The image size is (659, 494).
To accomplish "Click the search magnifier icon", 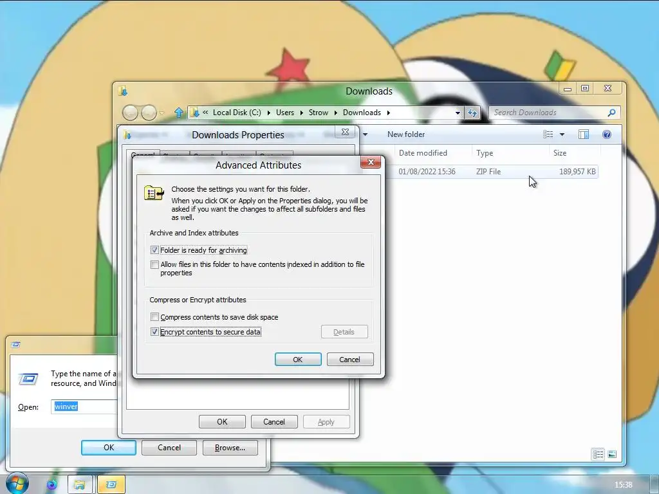I will click(x=612, y=113).
